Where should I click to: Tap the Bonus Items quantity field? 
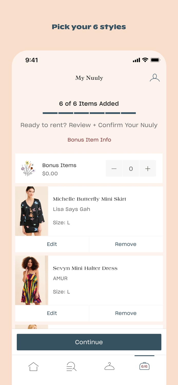pos(131,169)
